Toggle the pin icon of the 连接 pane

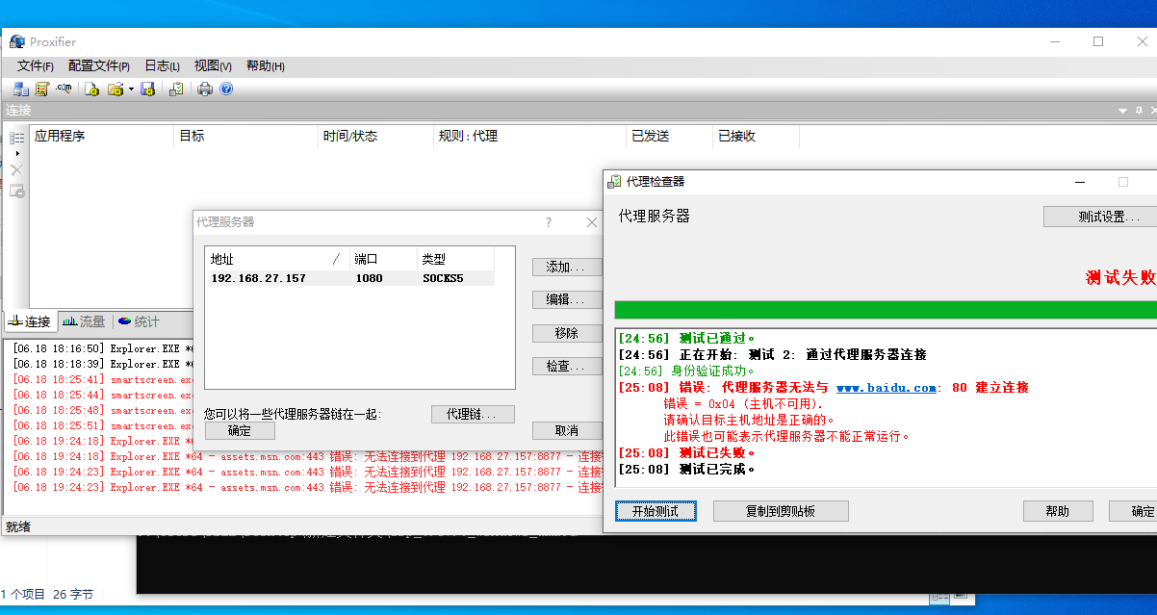[1140, 111]
